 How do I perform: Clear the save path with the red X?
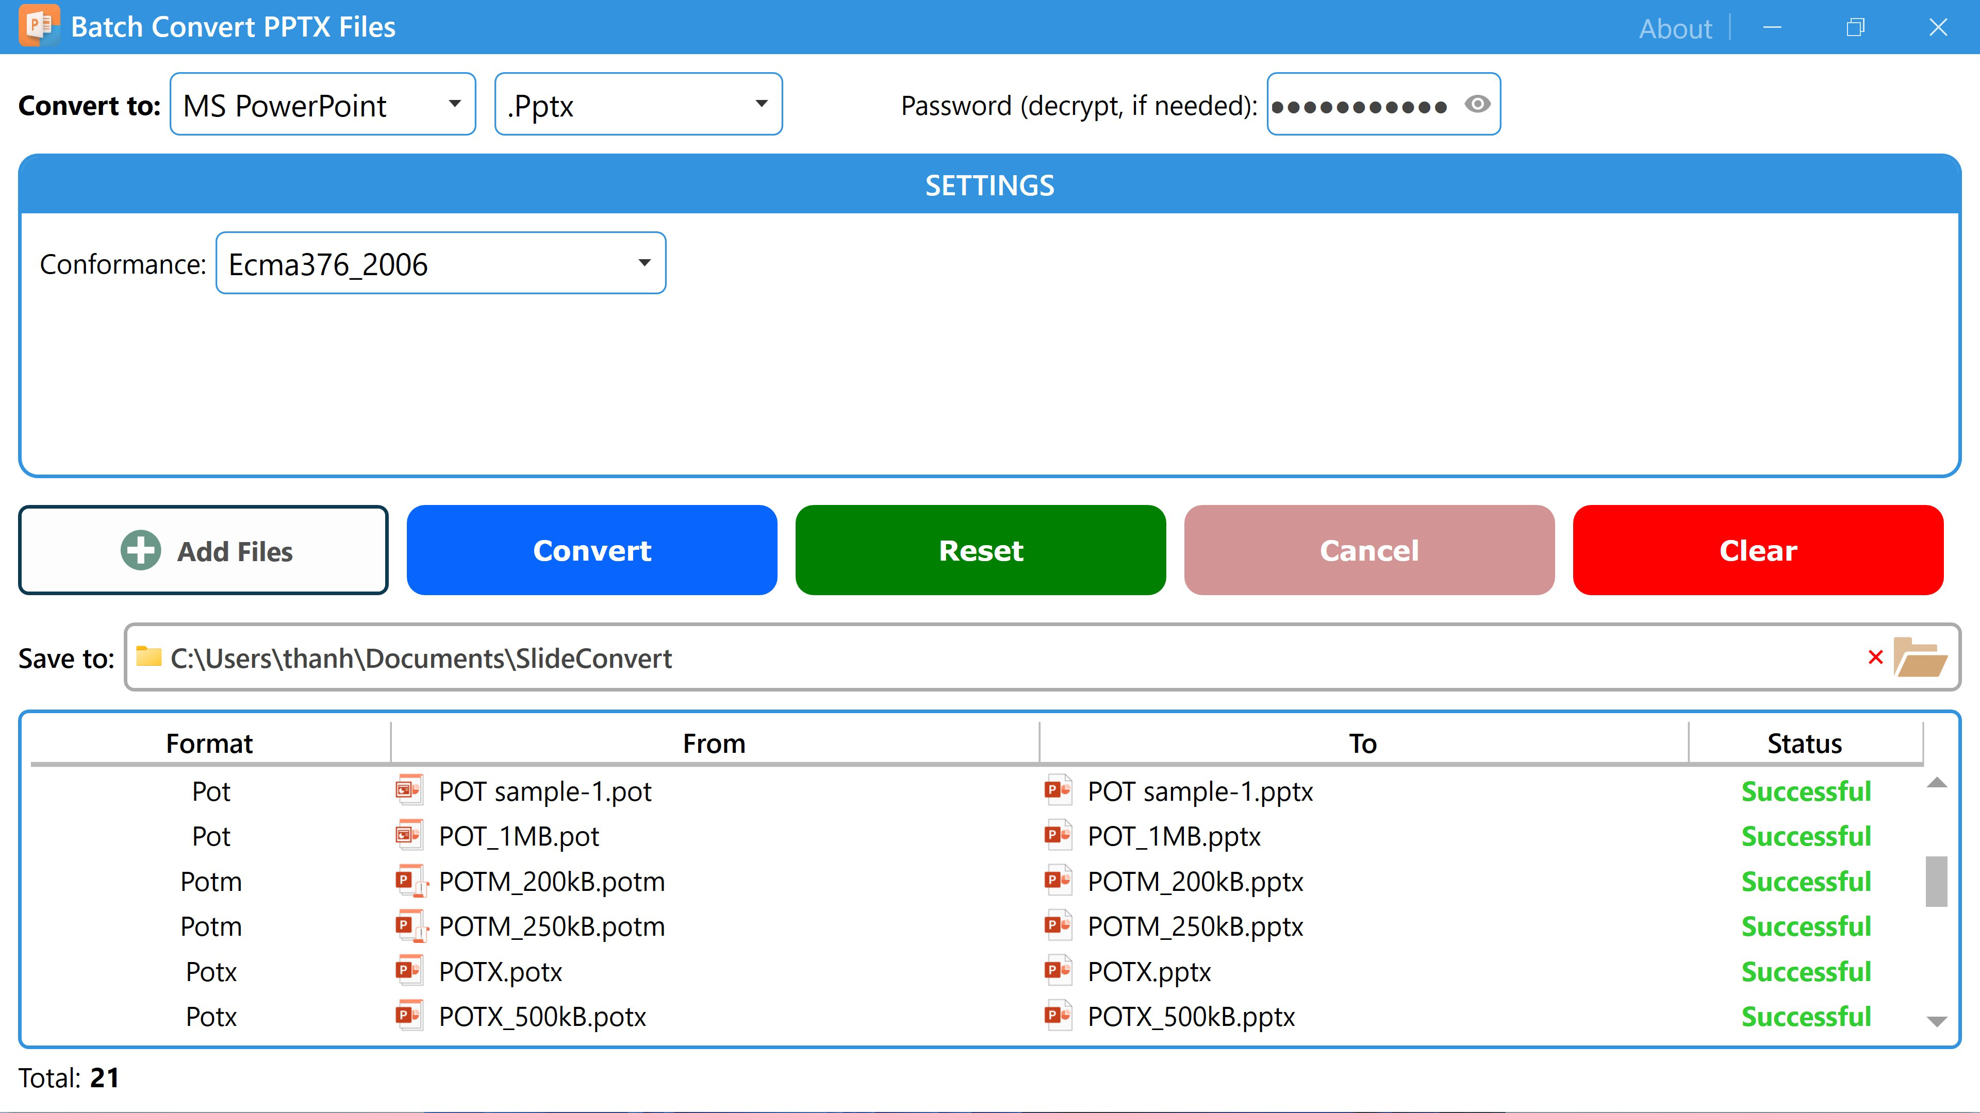pyautogui.click(x=1875, y=657)
